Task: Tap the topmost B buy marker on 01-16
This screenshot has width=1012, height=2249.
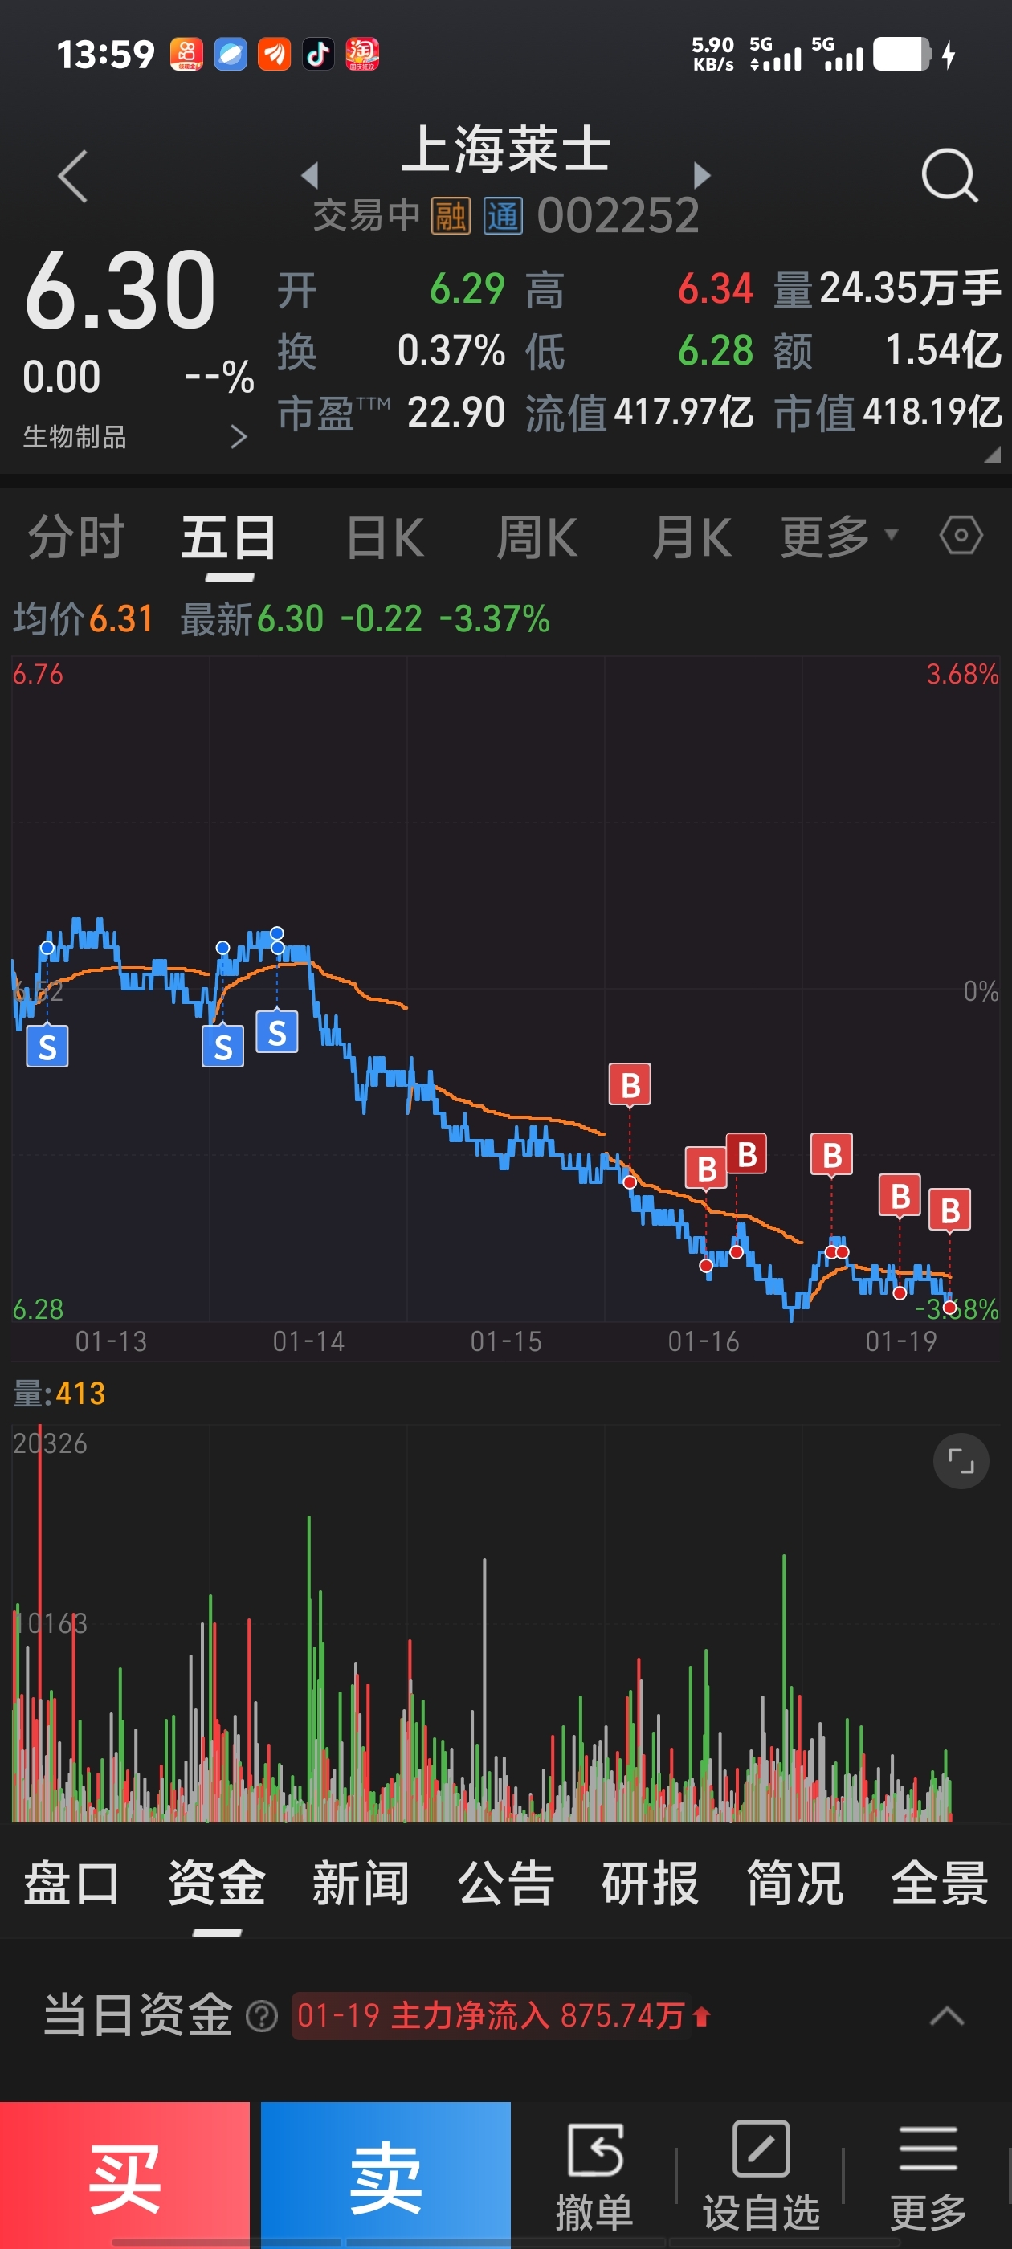Action: [x=630, y=1084]
